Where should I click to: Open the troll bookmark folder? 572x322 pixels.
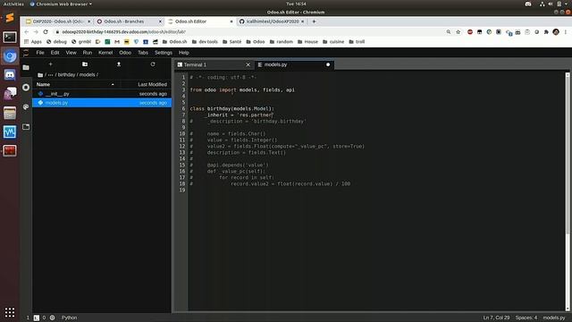click(357, 42)
